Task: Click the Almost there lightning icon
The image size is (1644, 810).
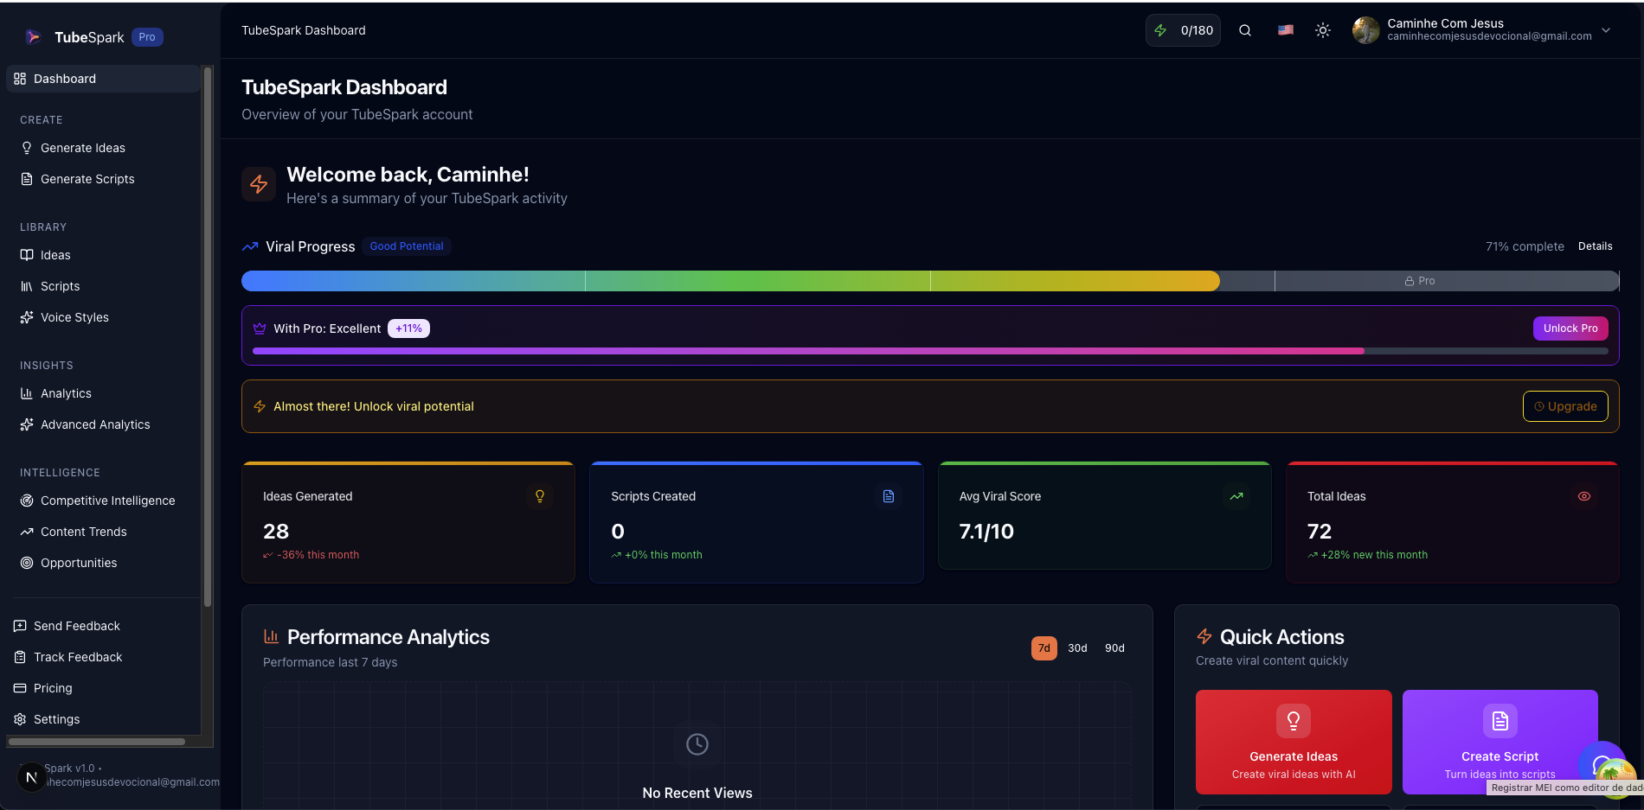Action: tap(260, 406)
